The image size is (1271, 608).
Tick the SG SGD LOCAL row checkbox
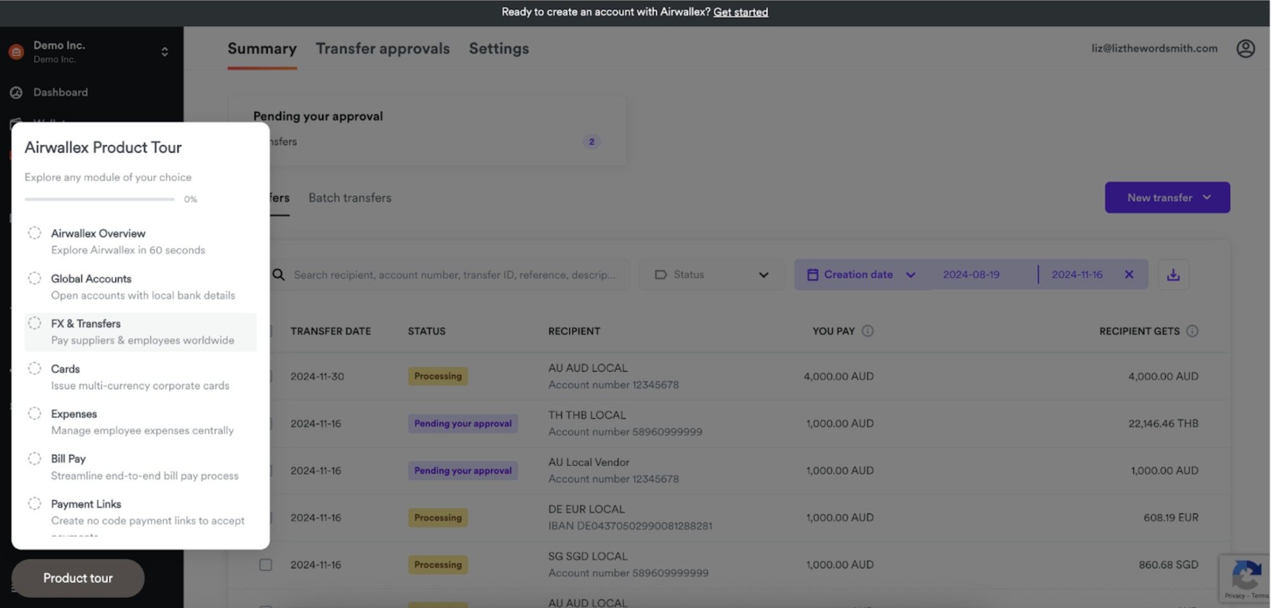coord(266,565)
